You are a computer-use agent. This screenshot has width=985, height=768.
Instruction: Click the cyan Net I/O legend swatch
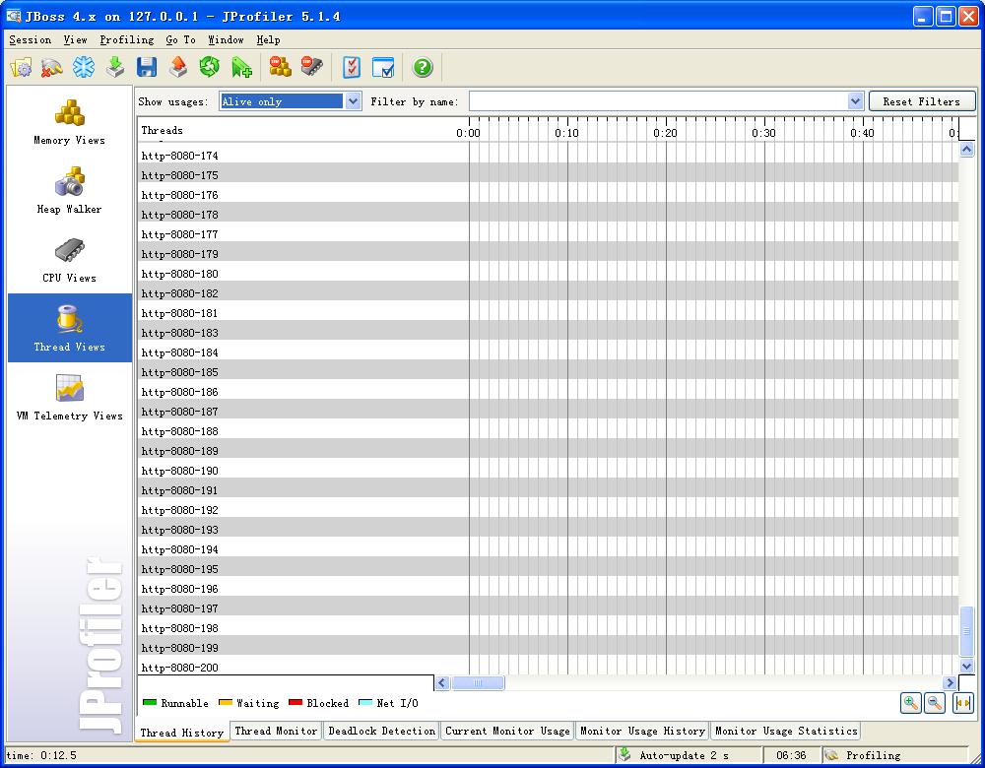pos(365,703)
